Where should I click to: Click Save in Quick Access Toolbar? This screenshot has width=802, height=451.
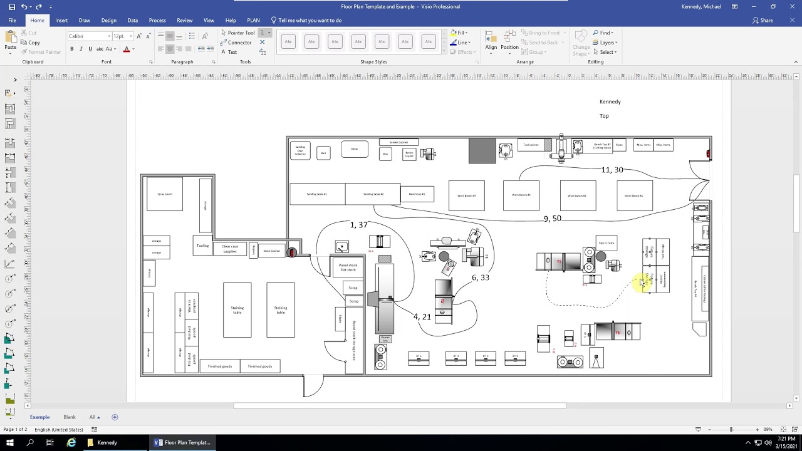pos(11,6)
